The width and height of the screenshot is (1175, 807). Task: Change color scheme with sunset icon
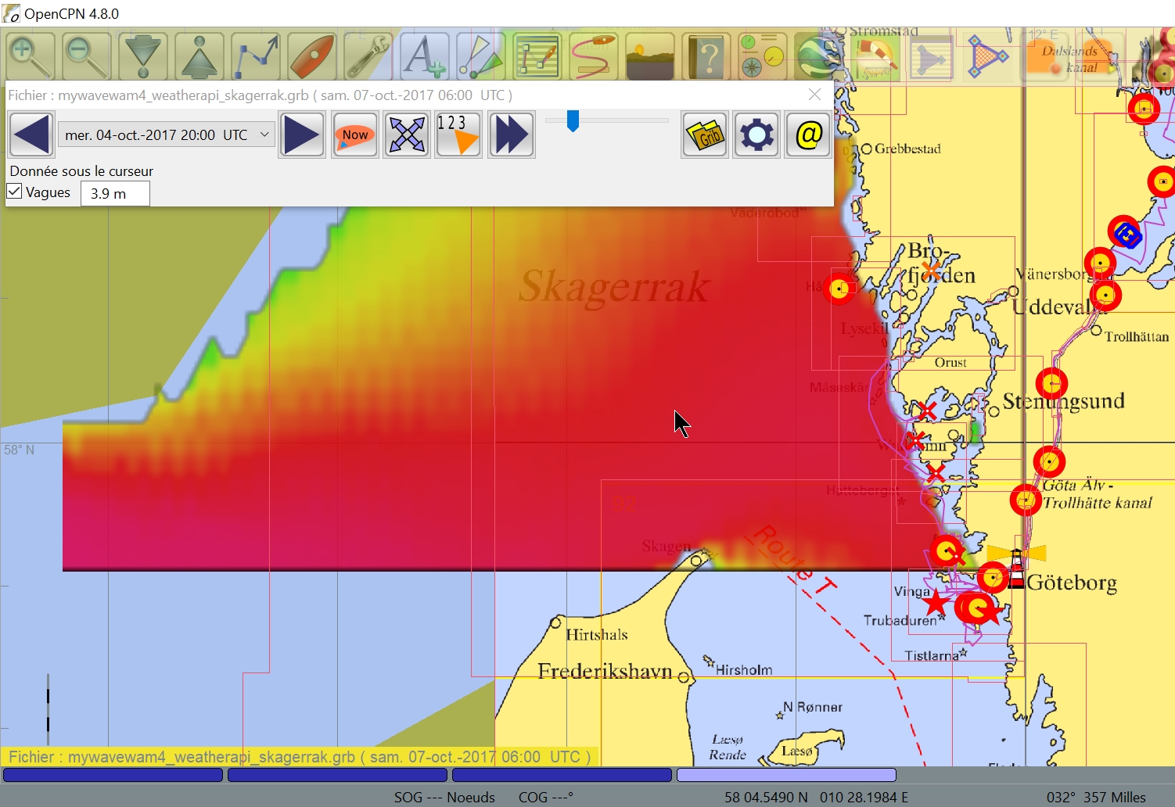(650, 56)
